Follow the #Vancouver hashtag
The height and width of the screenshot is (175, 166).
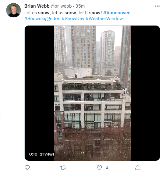point(116,13)
